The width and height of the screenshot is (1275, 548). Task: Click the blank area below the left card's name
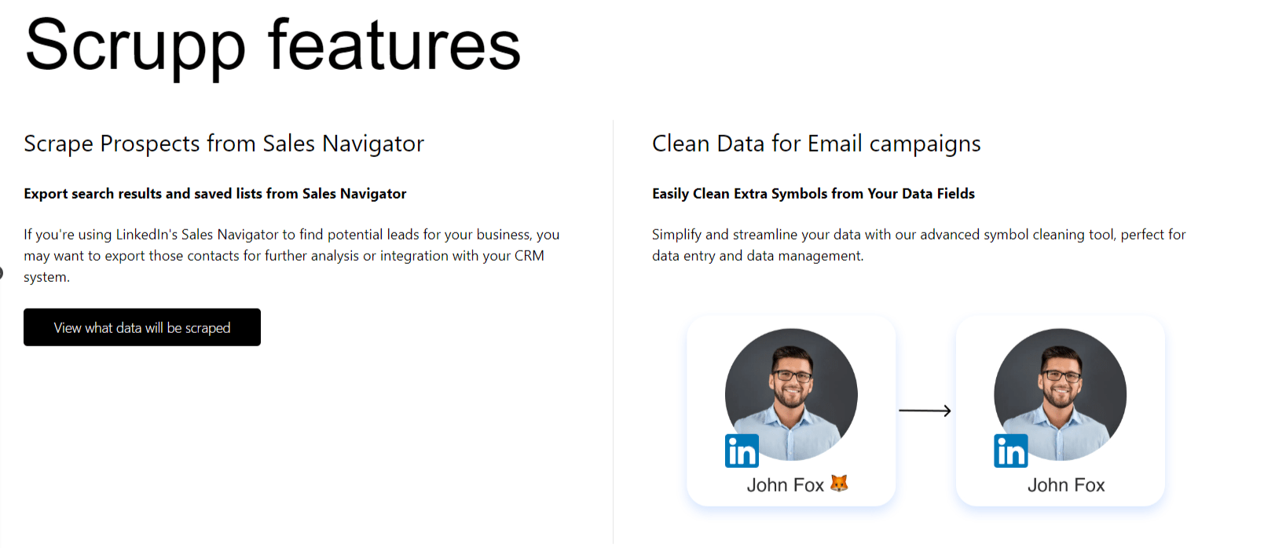coord(791,500)
